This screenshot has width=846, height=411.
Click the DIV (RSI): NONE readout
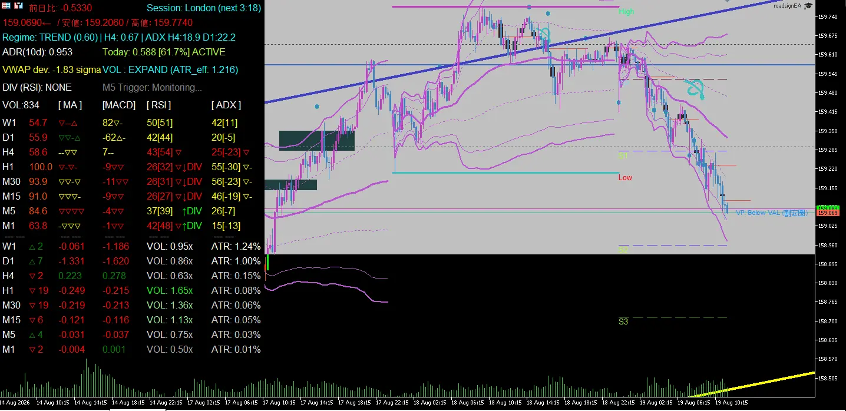(37, 87)
